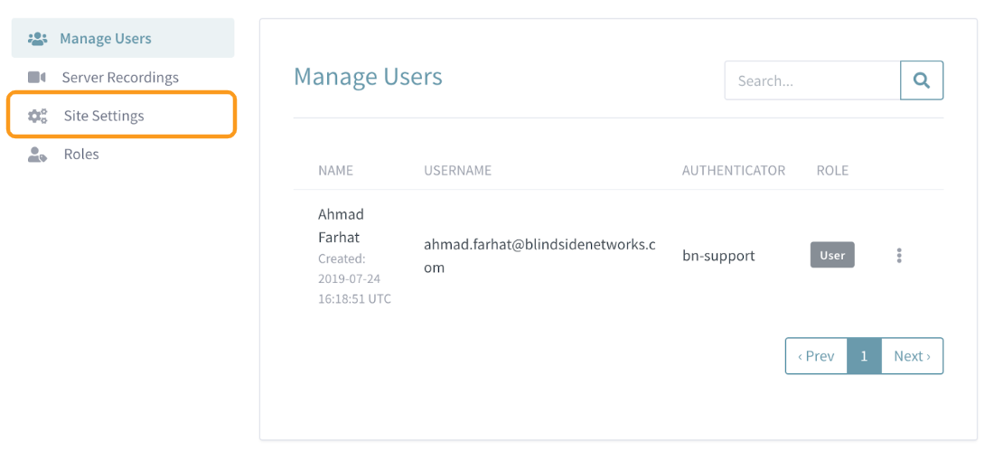Click the Server Recordings video camera icon
This screenshot has height=451, width=994.
coord(37,78)
